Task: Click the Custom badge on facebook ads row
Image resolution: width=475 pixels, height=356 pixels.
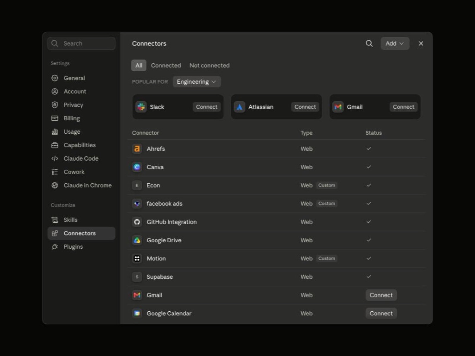Action: pos(327,204)
